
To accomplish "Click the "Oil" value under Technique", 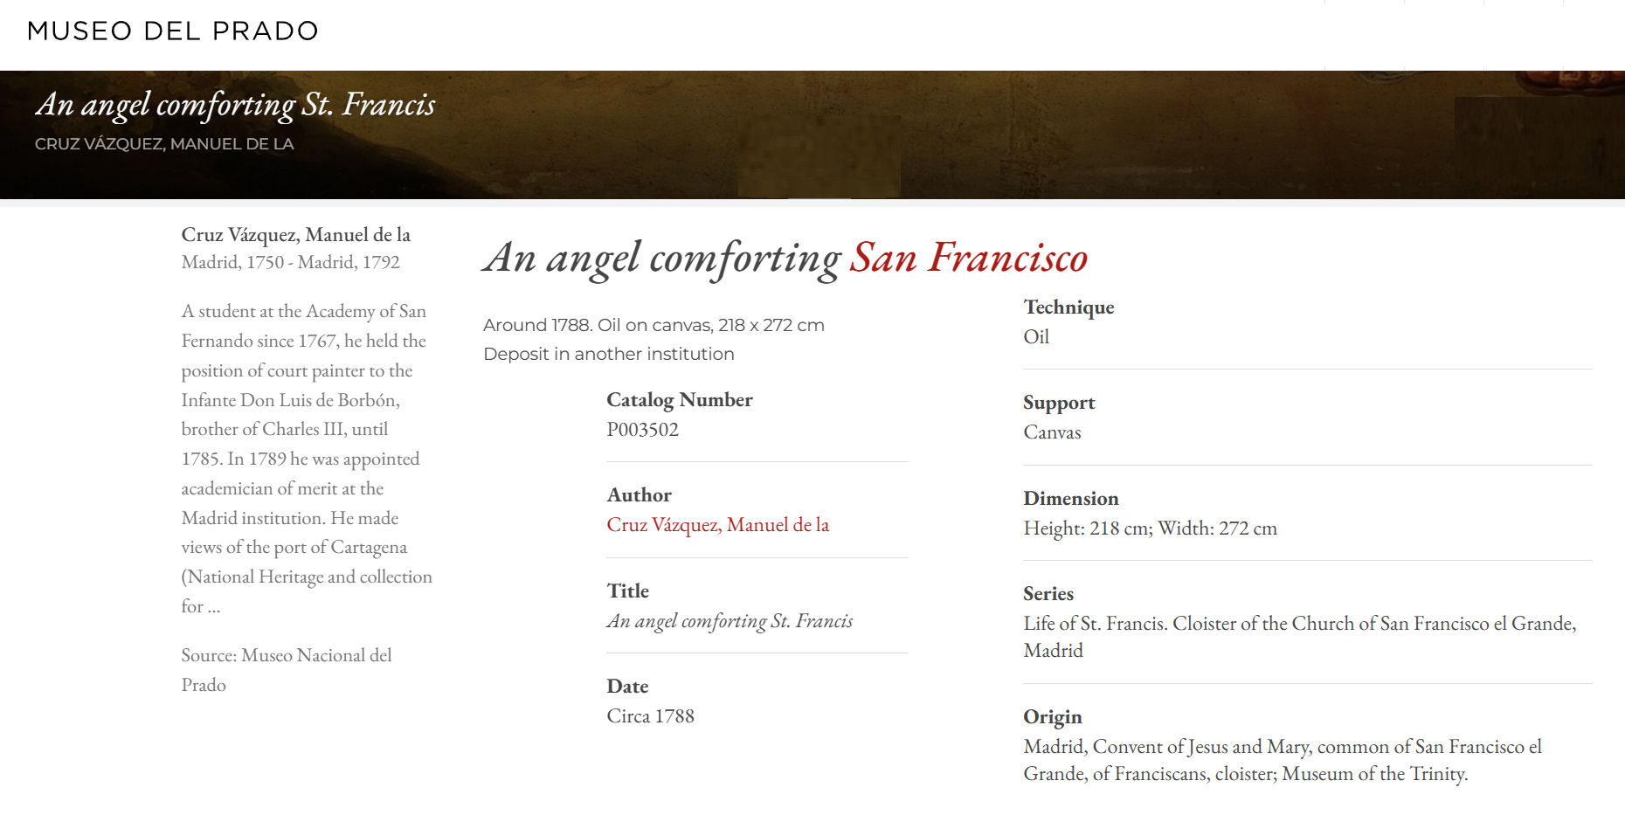I will (x=1036, y=337).
